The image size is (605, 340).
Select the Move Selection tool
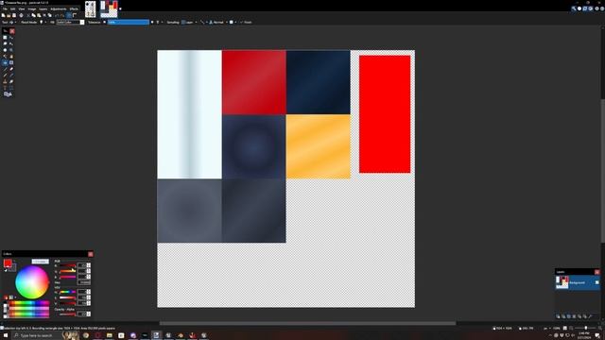pos(11,43)
